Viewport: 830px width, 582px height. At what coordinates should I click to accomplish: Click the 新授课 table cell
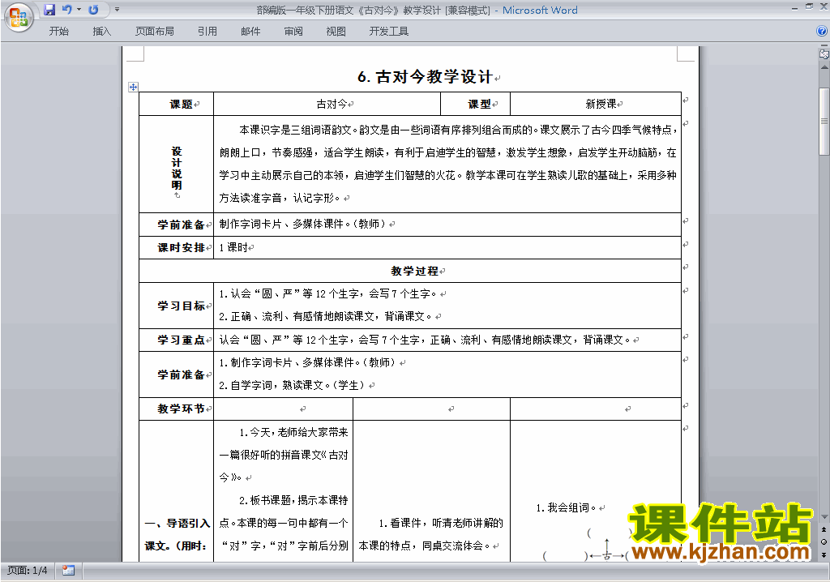point(596,104)
